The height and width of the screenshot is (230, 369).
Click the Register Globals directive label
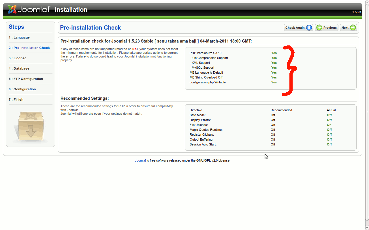[x=202, y=135]
